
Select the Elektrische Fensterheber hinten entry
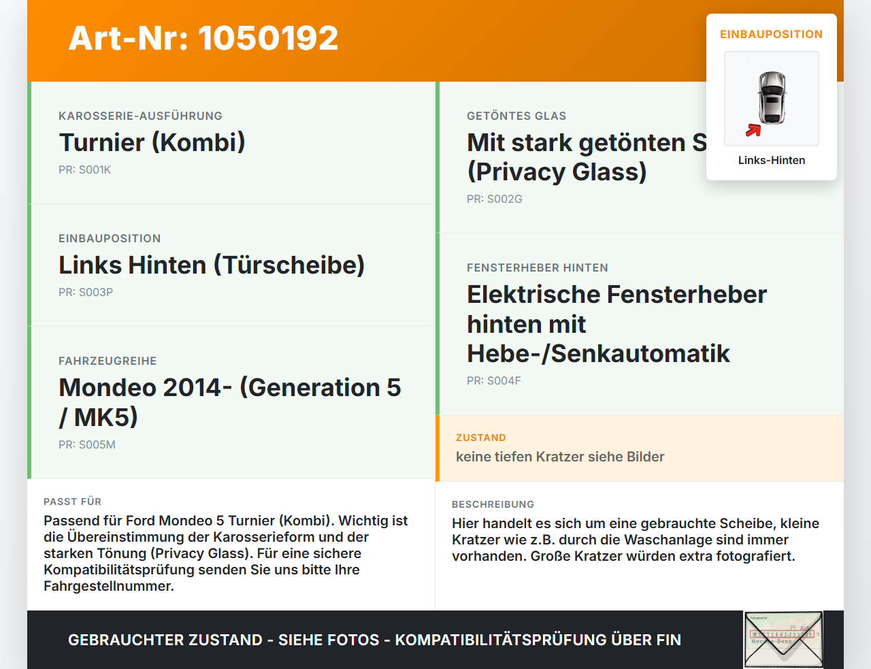tap(617, 324)
